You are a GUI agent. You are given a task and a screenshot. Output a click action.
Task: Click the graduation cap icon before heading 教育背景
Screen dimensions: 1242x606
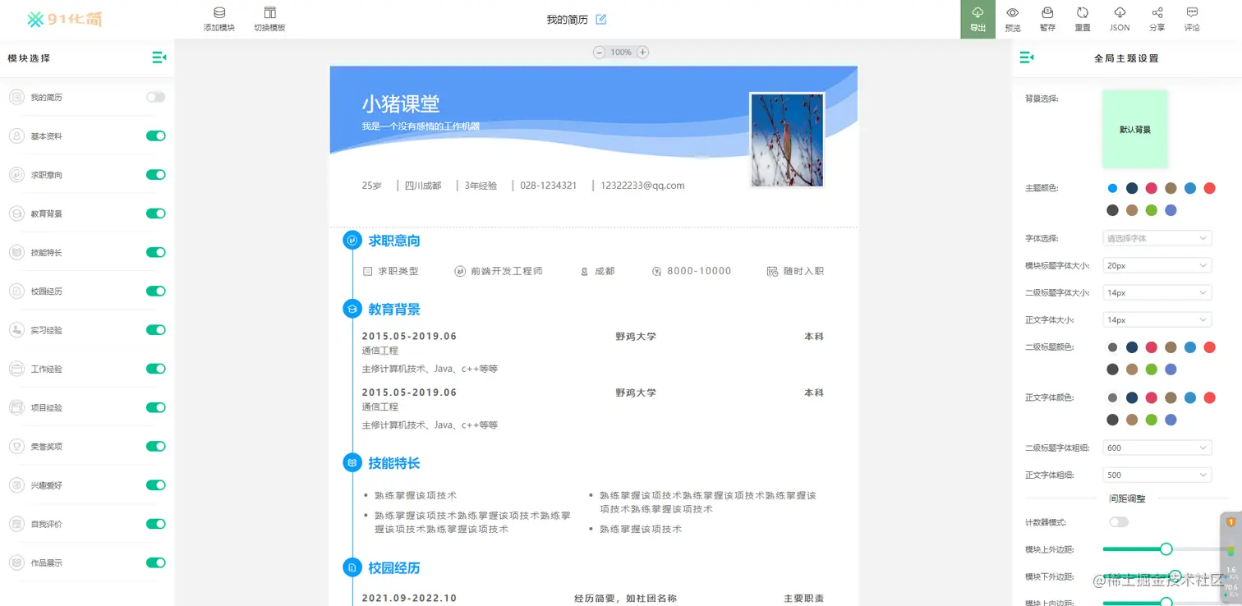click(352, 309)
